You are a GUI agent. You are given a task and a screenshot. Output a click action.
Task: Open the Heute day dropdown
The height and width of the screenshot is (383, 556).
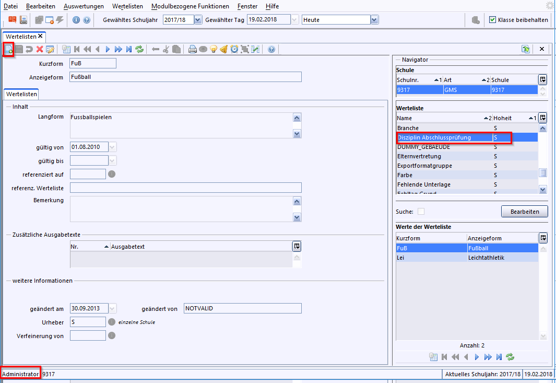pyautogui.click(x=374, y=20)
